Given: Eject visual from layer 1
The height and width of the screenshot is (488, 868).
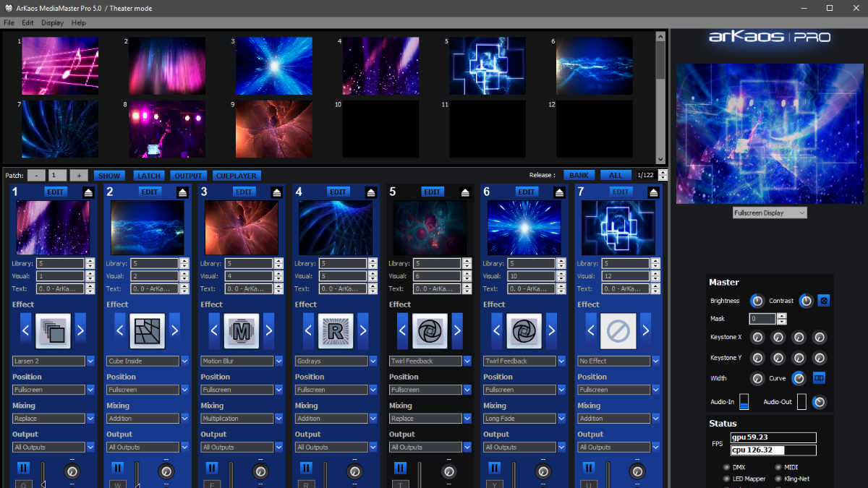Looking at the screenshot, I should click(x=88, y=192).
